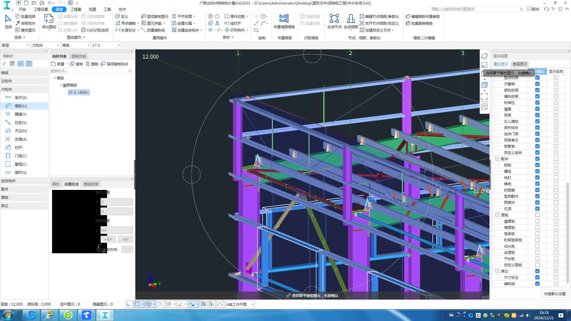Open the LT-1 component dropdown
This screenshot has height=321, width=571.
point(106,45)
